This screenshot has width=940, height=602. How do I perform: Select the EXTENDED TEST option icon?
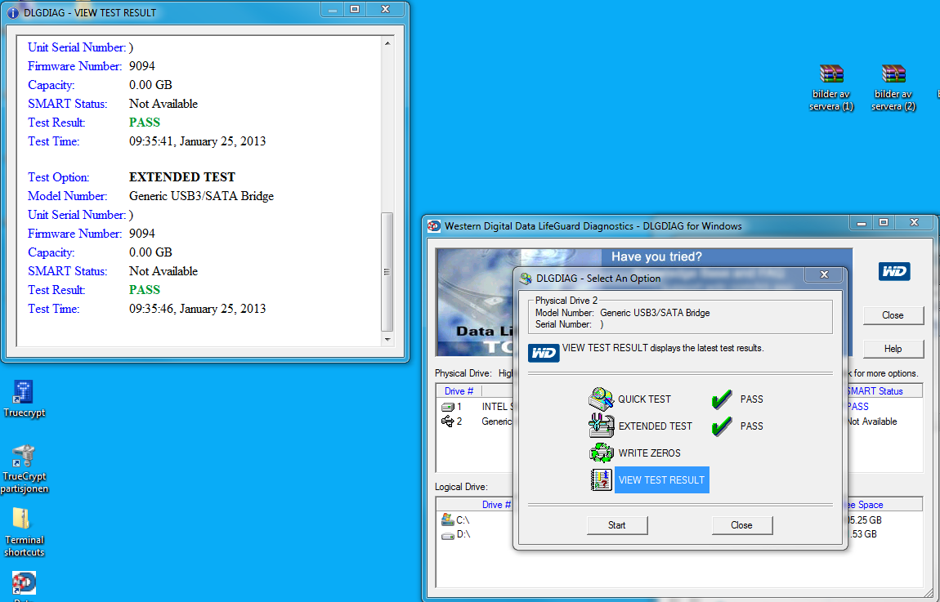coord(601,426)
